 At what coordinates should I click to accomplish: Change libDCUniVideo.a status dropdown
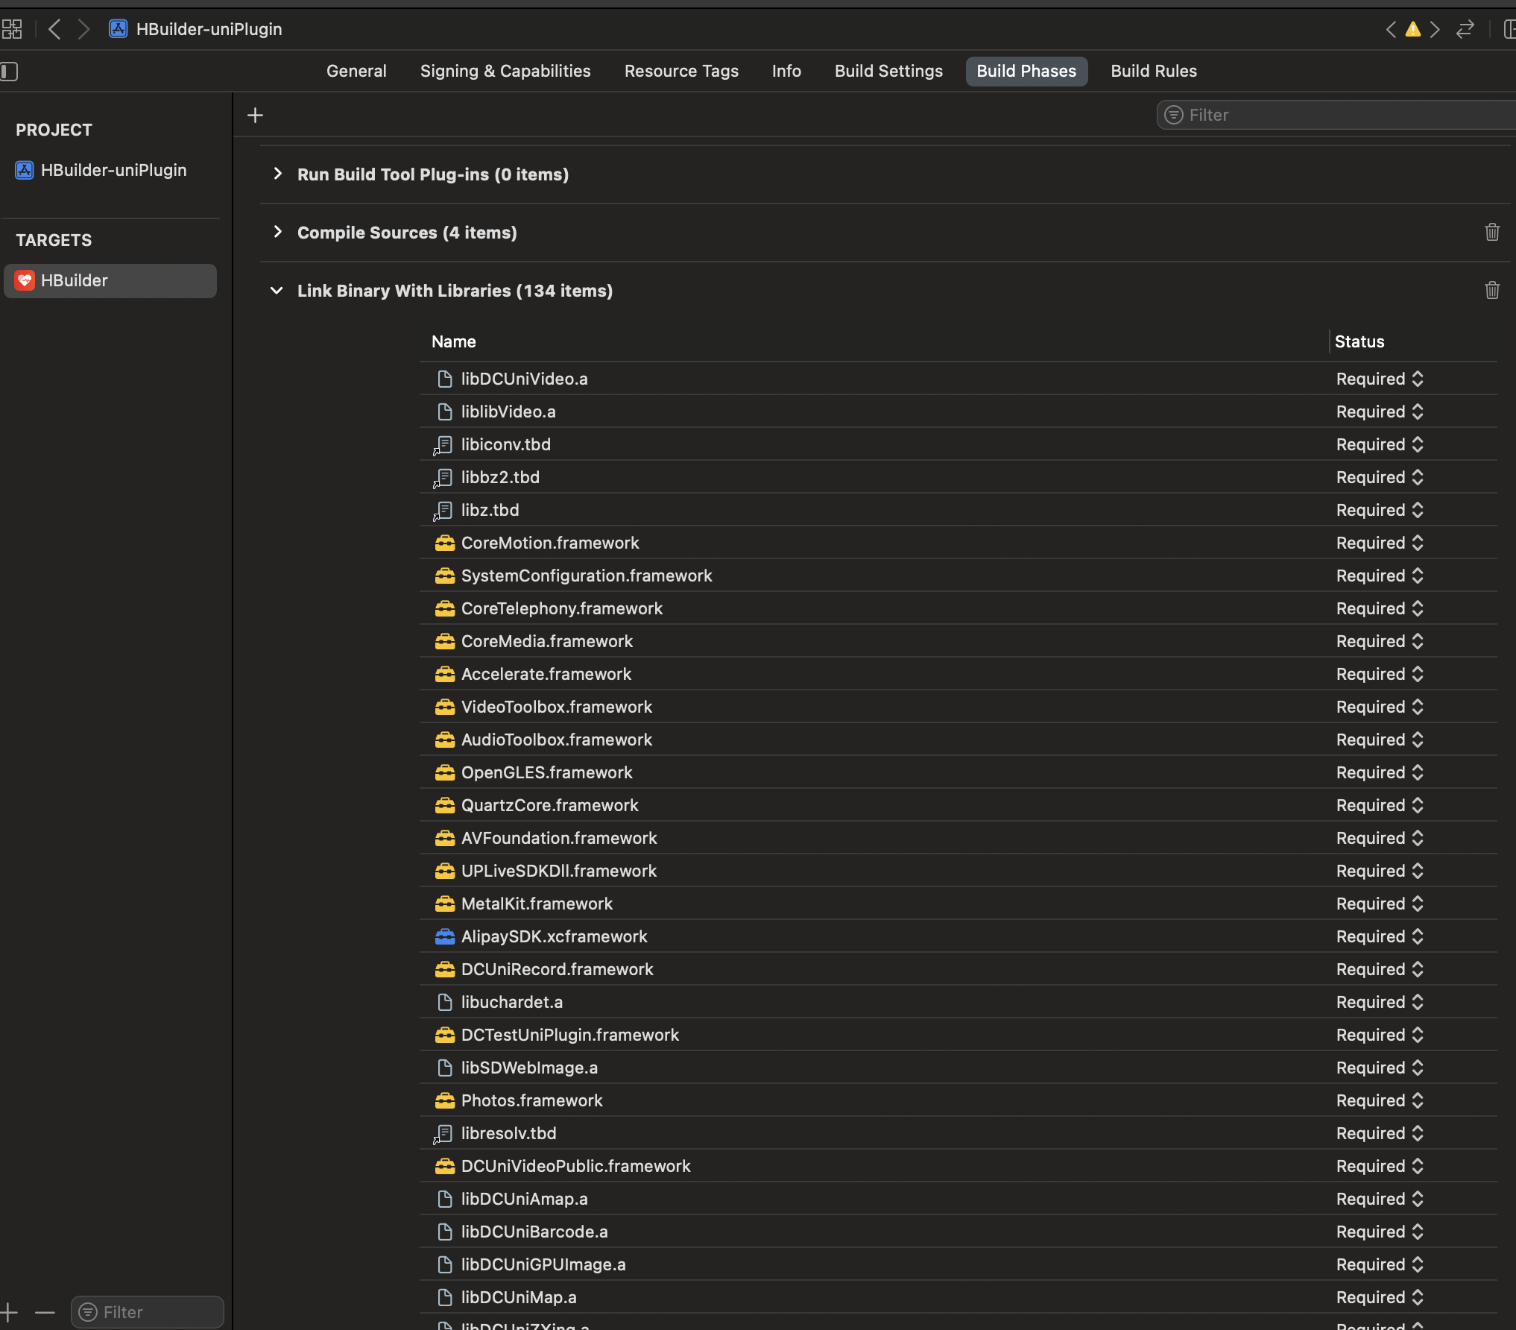coord(1380,379)
